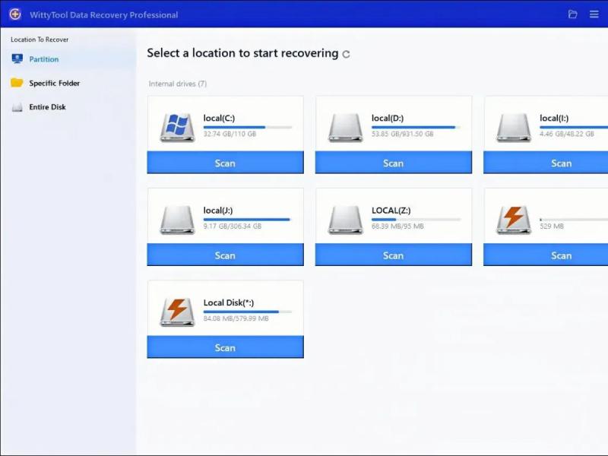Click the 32.74 GB/110 GB size text
608x456 pixels.
coord(230,134)
